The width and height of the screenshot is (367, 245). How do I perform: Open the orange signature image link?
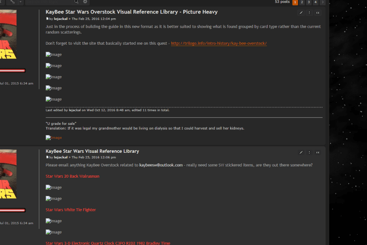point(54,138)
